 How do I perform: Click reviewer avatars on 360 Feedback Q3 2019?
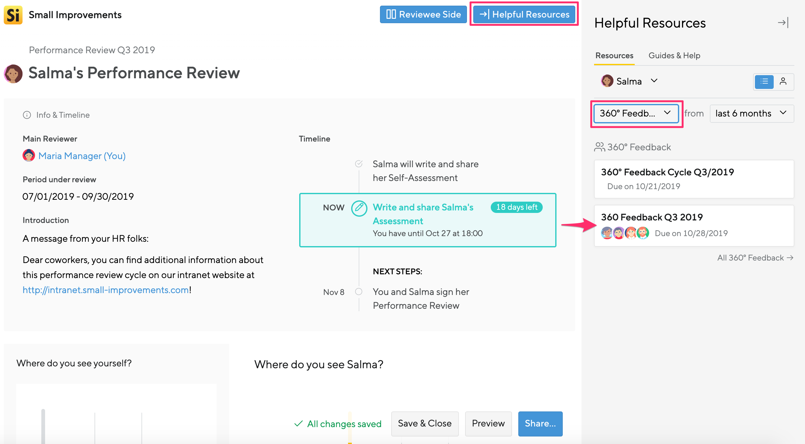(625, 233)
